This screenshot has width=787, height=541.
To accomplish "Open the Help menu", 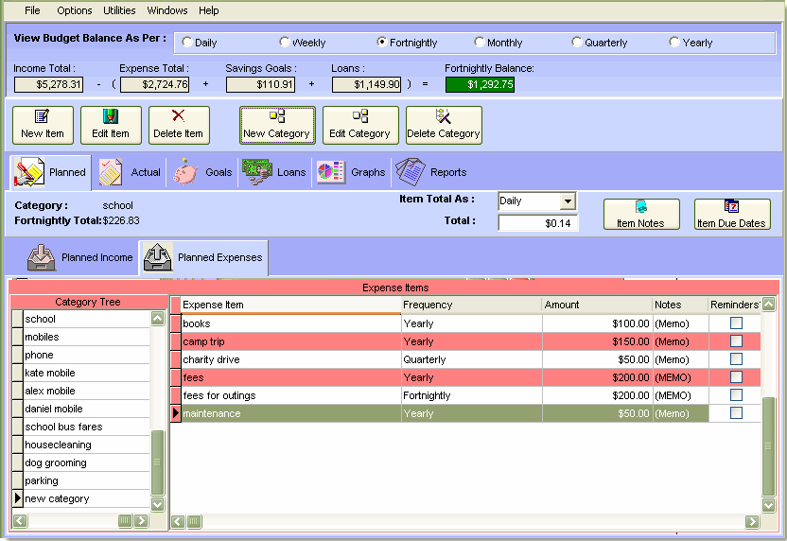I will coord(208,10).
